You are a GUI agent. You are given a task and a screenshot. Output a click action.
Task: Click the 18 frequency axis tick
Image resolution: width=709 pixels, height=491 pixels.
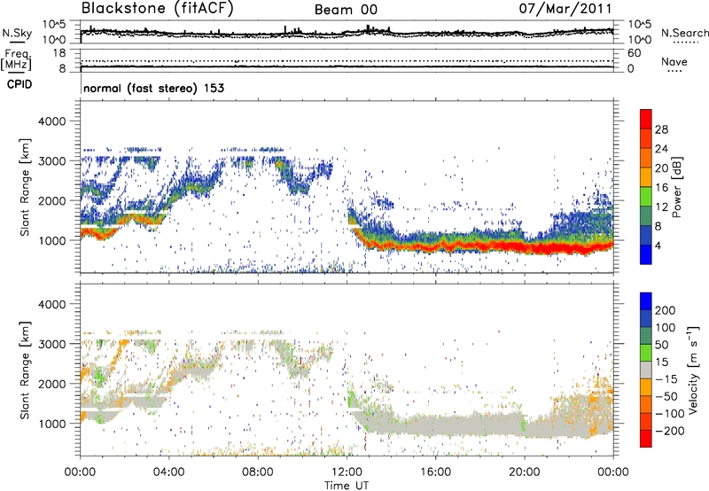point(59,53)
